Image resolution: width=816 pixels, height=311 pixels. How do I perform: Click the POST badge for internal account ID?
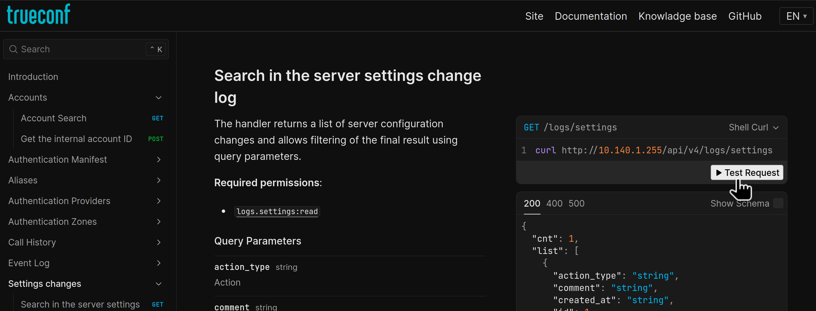(x=155, y=139)
